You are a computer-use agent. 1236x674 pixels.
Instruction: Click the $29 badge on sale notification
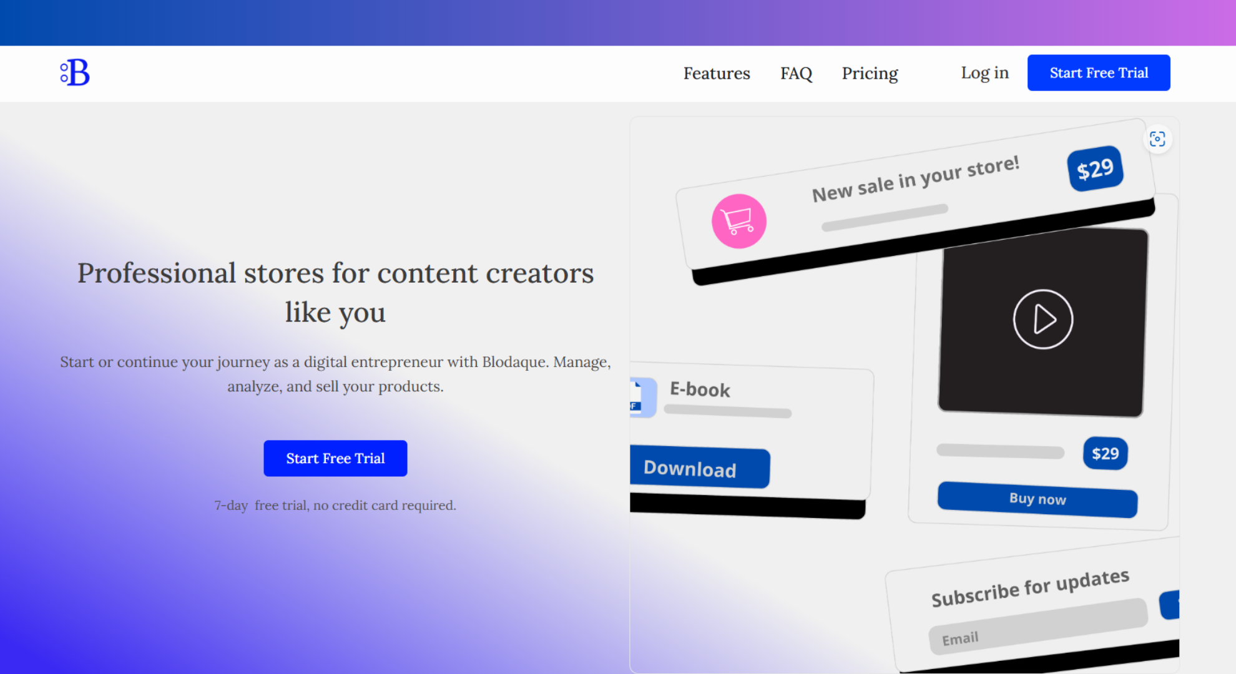[1095, 168]
